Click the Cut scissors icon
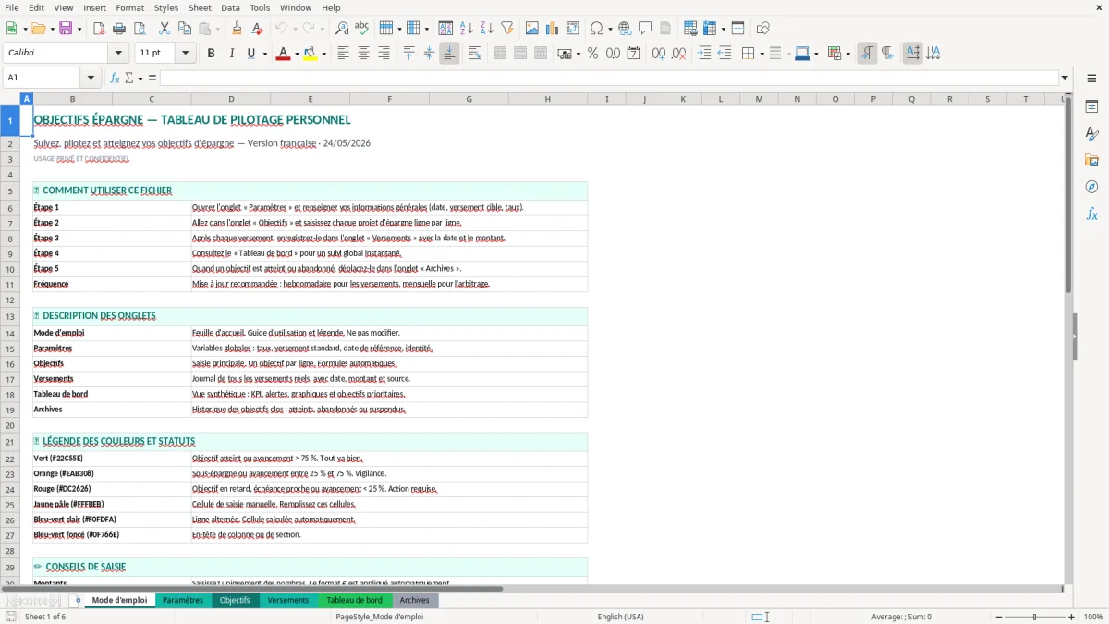The image size is (1109, 624). click(165, 29)
